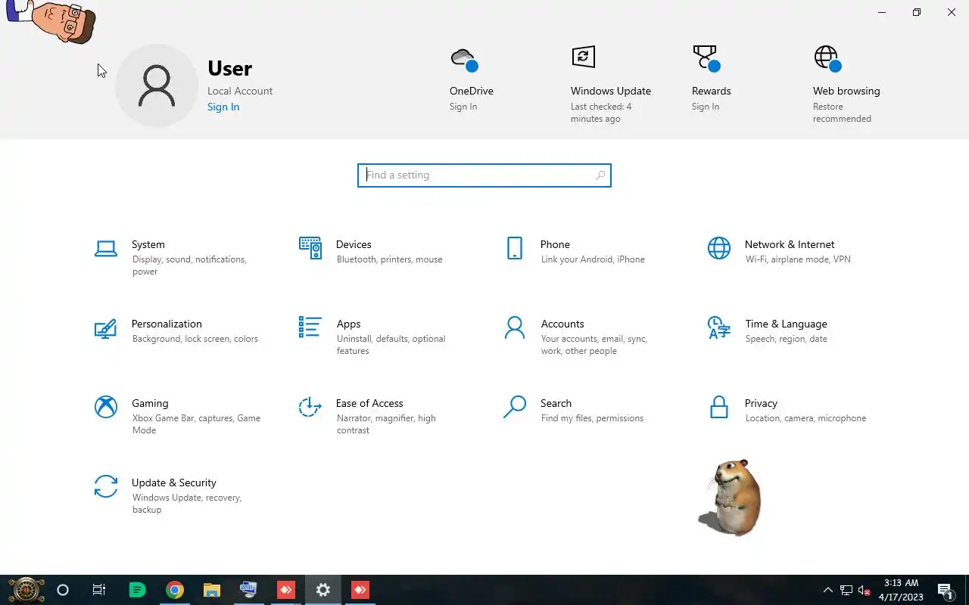Open Chrome from the taskbar
The image size is (969, 605).
pyautogui.click(x=175, y=590)
